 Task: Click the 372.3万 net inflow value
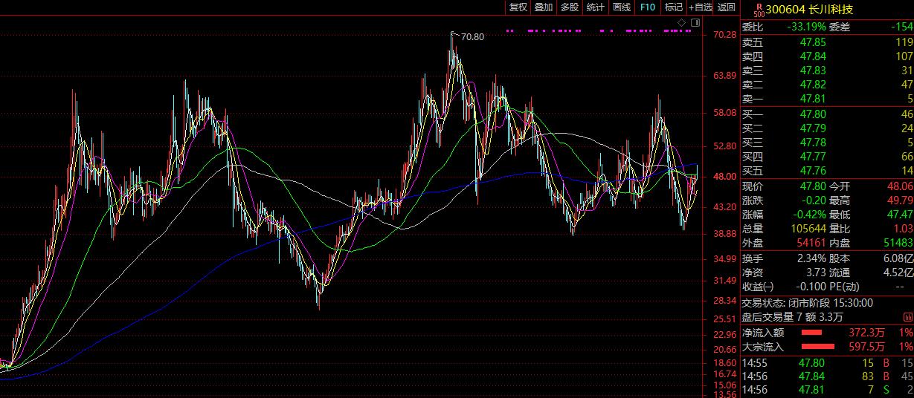[866, 333]
